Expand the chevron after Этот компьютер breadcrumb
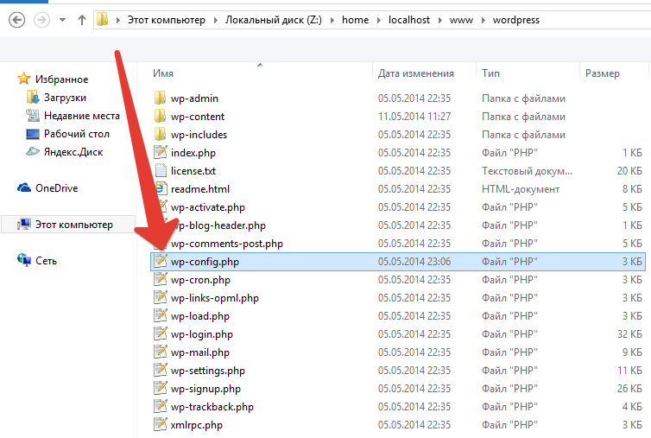651x438 pixels. click(216, 20)
